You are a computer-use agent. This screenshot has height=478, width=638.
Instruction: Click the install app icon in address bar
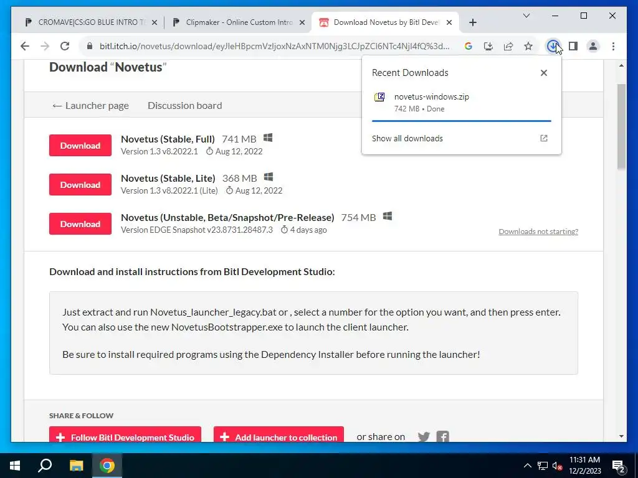click(488, 46)
